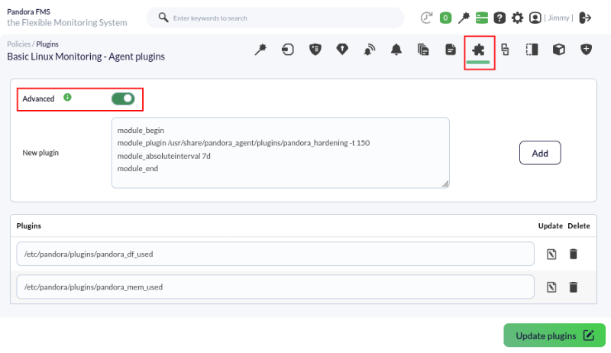
Task: Click the Basic Linux Monitoring - Agent plugins title
Action: [x=86, y=57]
